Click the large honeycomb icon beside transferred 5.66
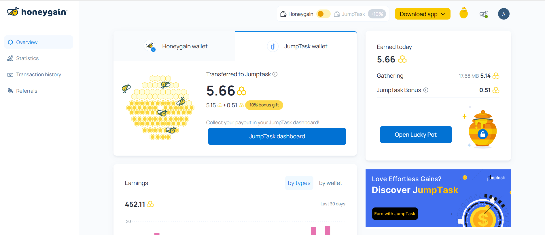Image resolution: width=545 pixels, height=235 pixels. [x=241, y=91]
